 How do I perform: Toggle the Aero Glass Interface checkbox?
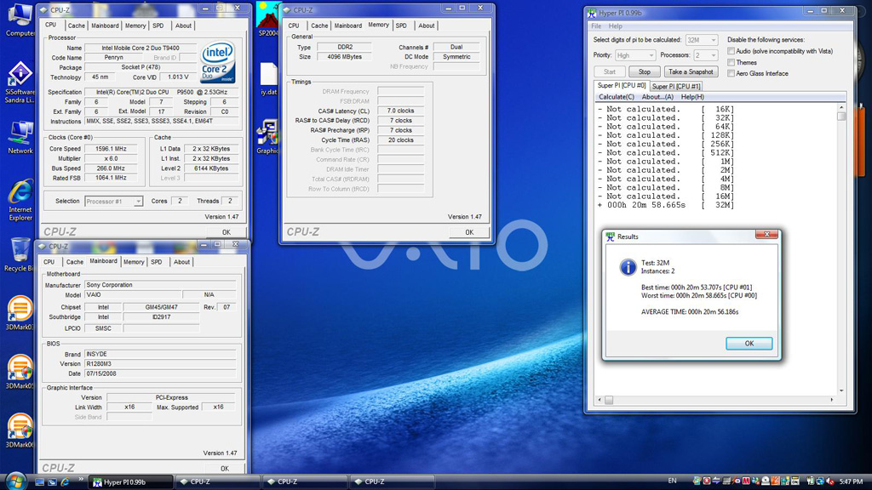[x=731, y=73]
